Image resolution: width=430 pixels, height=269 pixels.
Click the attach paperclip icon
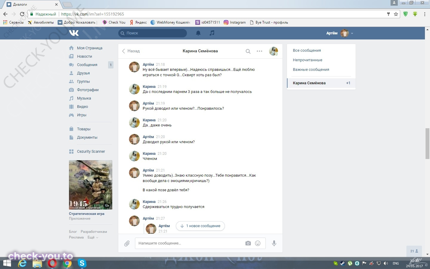coord(127,243)
